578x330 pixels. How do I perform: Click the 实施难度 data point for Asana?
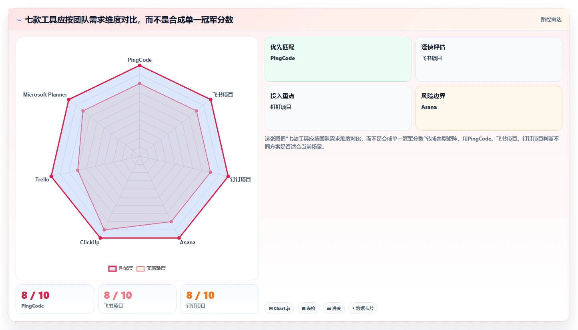coord(171,221)
